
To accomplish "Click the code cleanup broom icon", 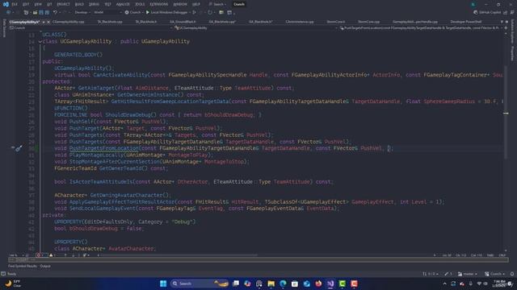I will tap(85, 255).
